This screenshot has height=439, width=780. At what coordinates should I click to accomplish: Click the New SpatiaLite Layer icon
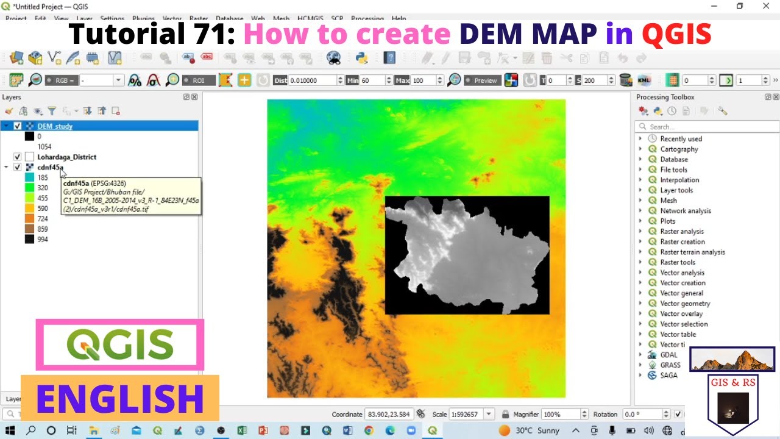(73, 58)
